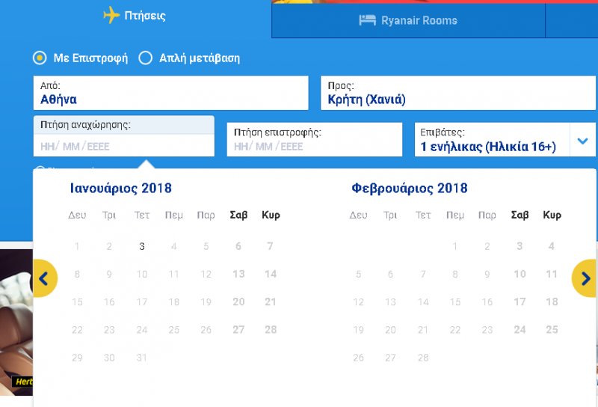Pick 3 January 2018 in calendar

click(141, 246)
